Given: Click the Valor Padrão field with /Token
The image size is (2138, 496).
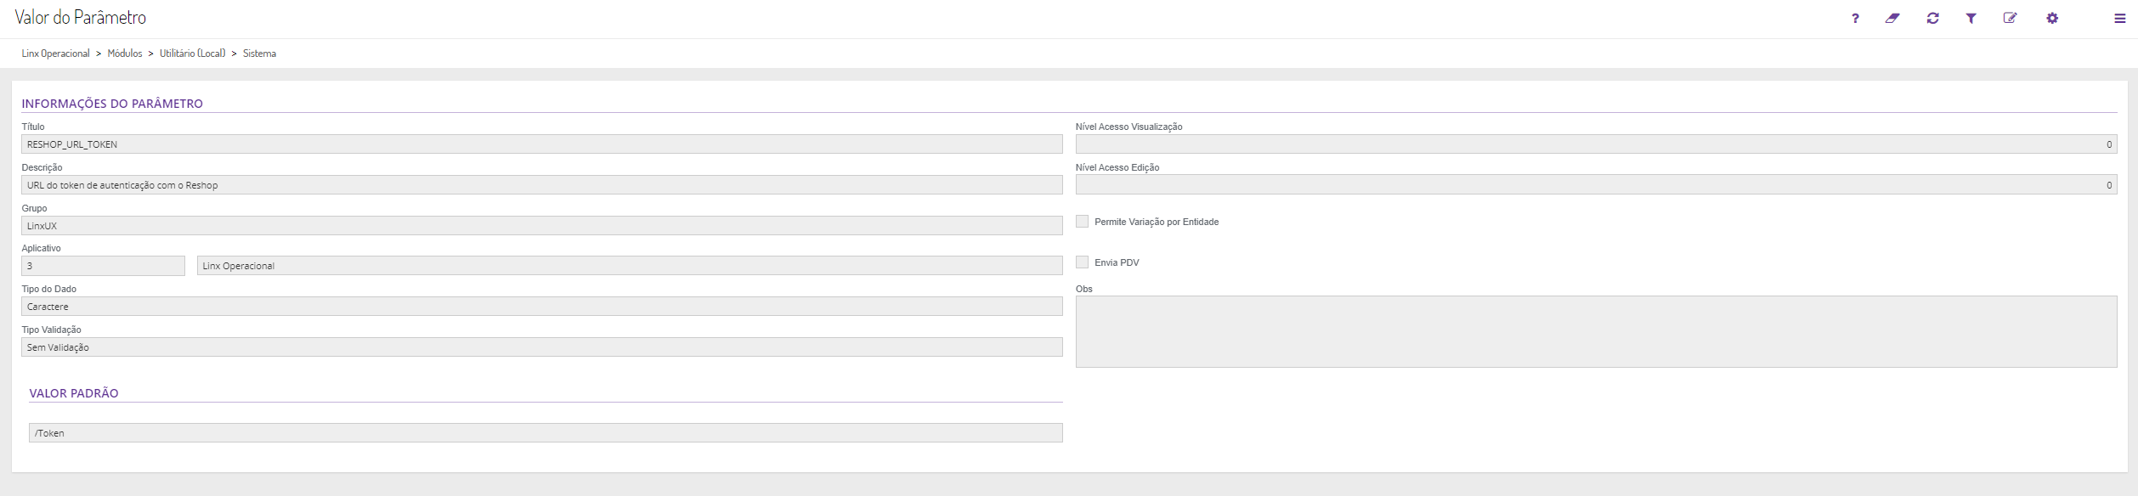Looking at the screenshot, I should (545, 433).
